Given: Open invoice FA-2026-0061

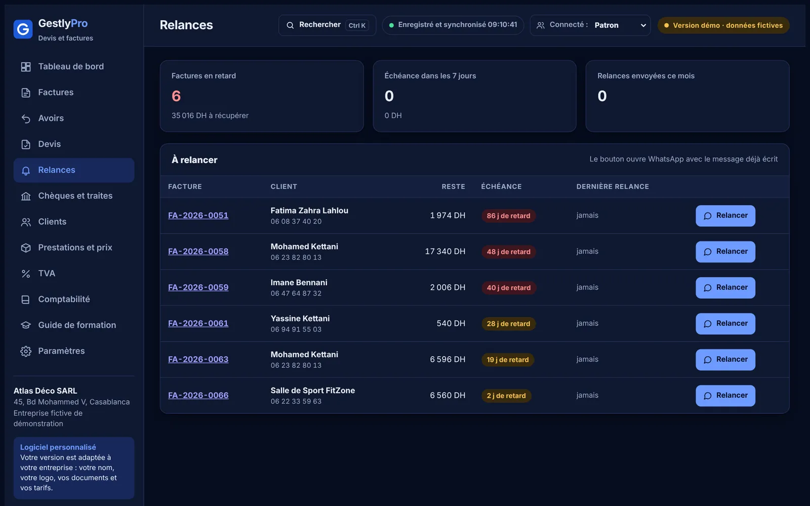Looking at the screenshot, I should (x=198, y=323).
